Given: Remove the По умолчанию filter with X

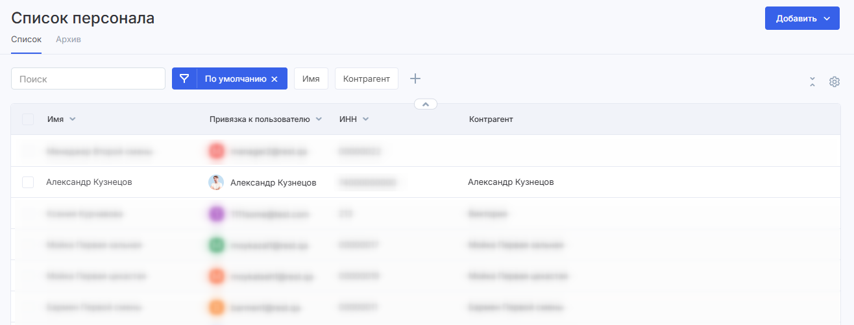Looking at the screenshot, I should 274,79.
